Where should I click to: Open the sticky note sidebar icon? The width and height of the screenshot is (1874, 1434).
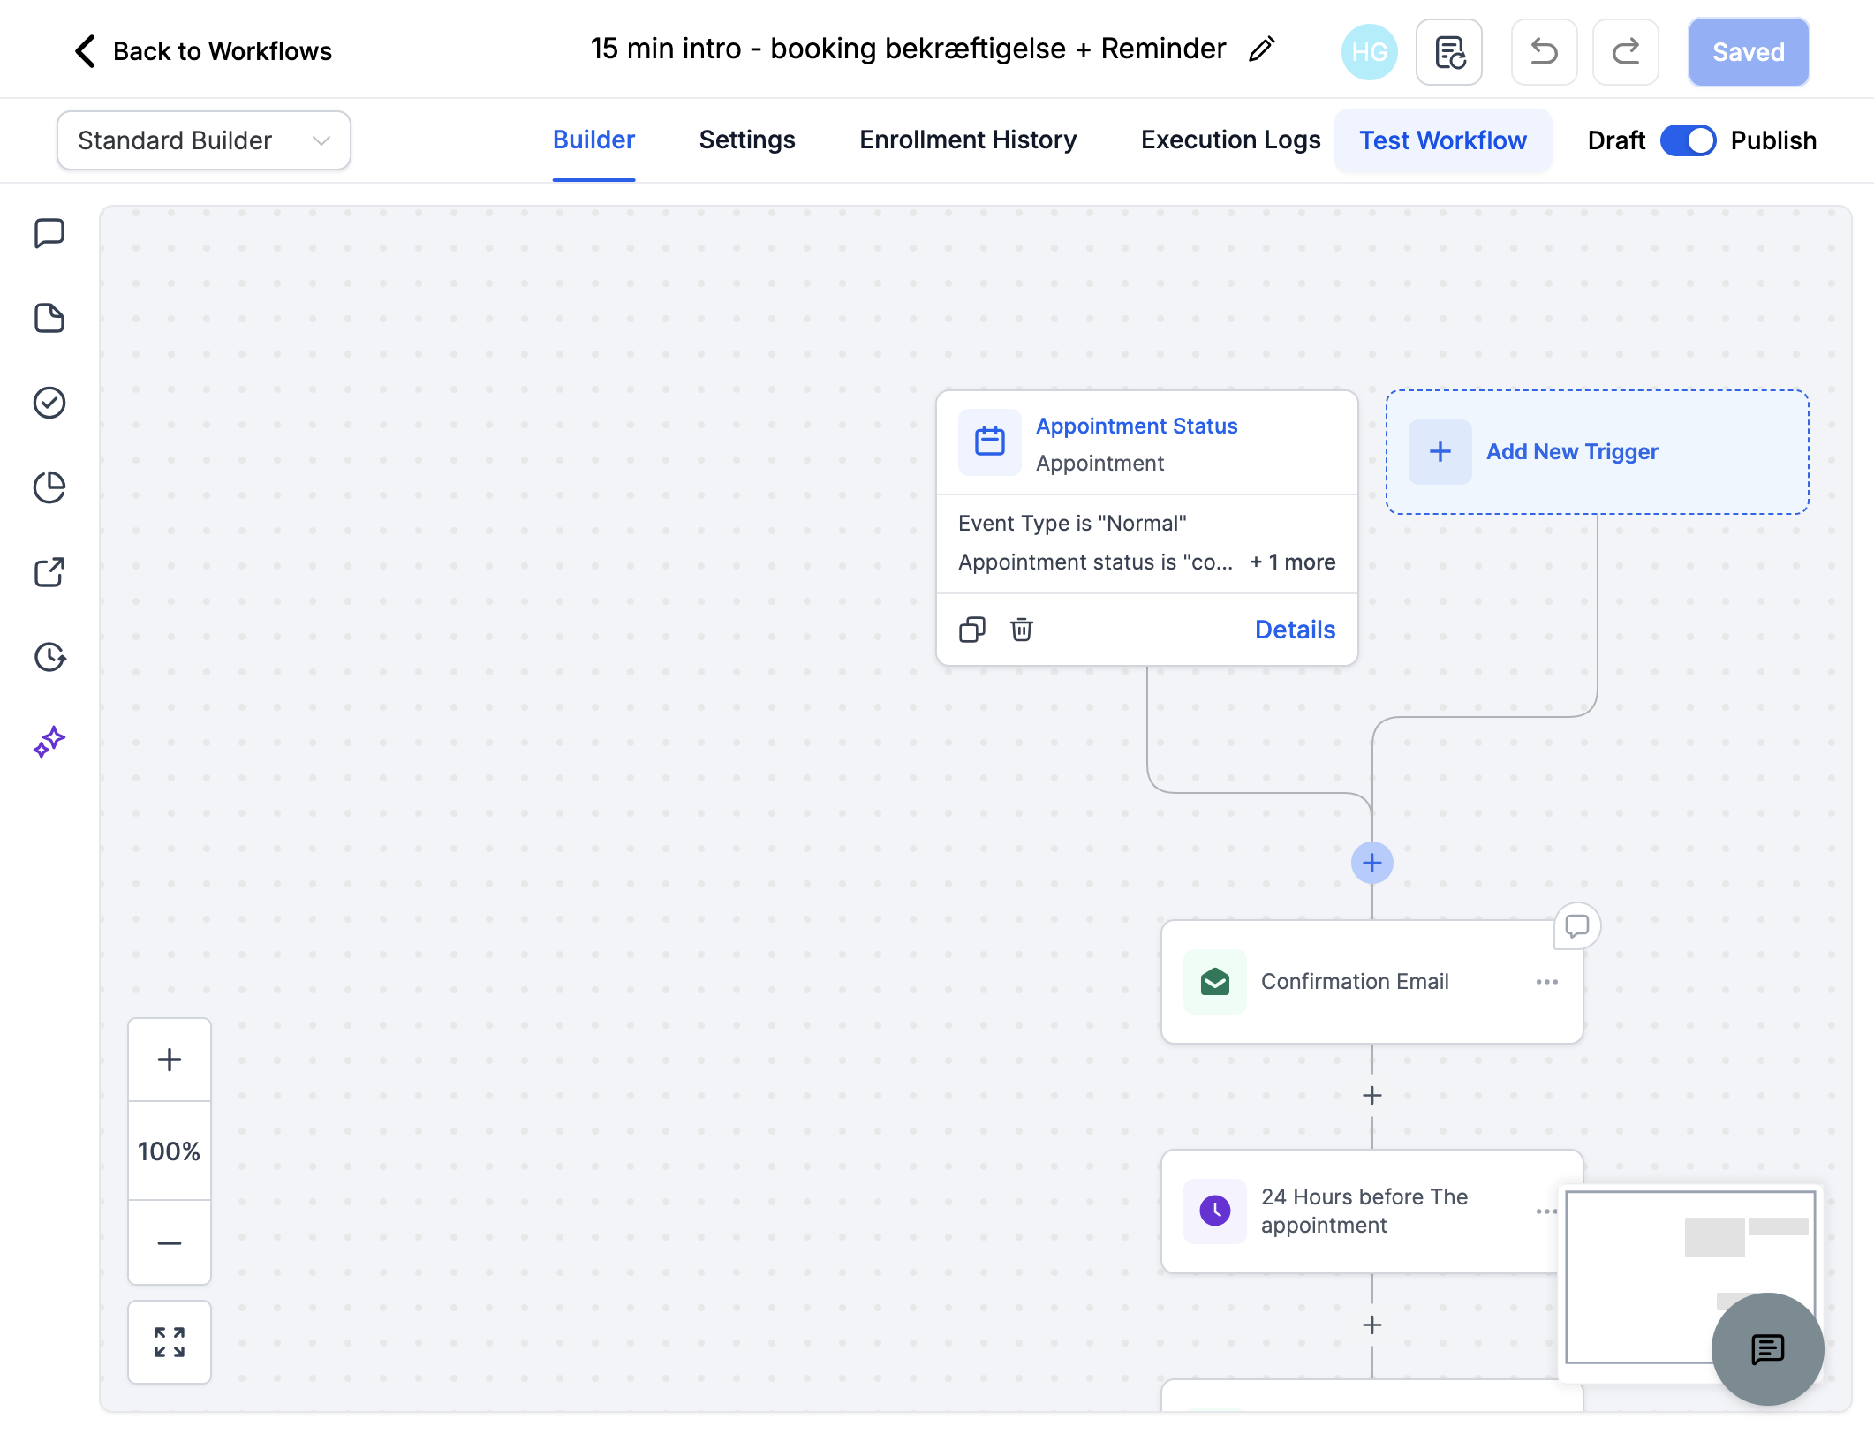coord(49,318)
